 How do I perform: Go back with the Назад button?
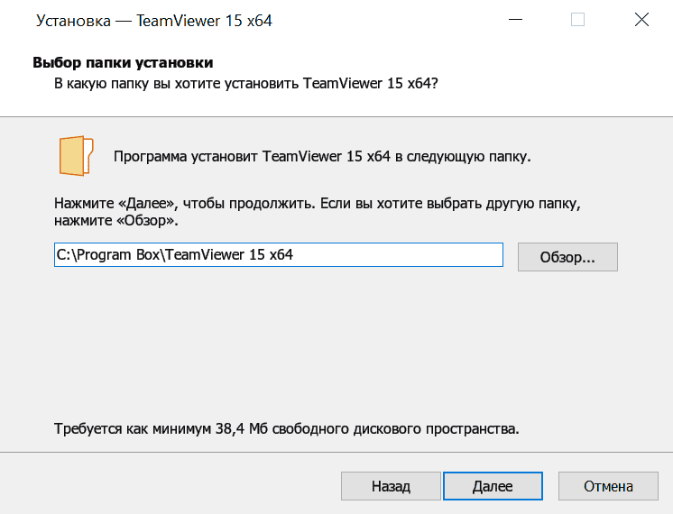point(391,486)
